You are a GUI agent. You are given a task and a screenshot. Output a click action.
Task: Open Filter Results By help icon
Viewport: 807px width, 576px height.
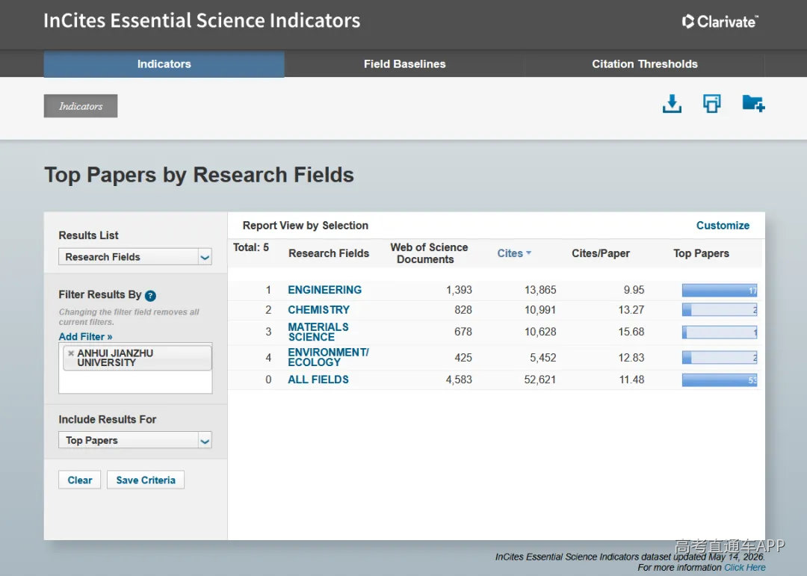click(150, 295)
